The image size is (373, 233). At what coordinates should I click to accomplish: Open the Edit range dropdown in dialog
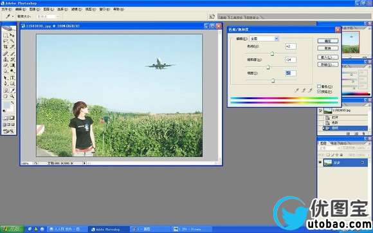pyautogui.click(x=264, y=39)
